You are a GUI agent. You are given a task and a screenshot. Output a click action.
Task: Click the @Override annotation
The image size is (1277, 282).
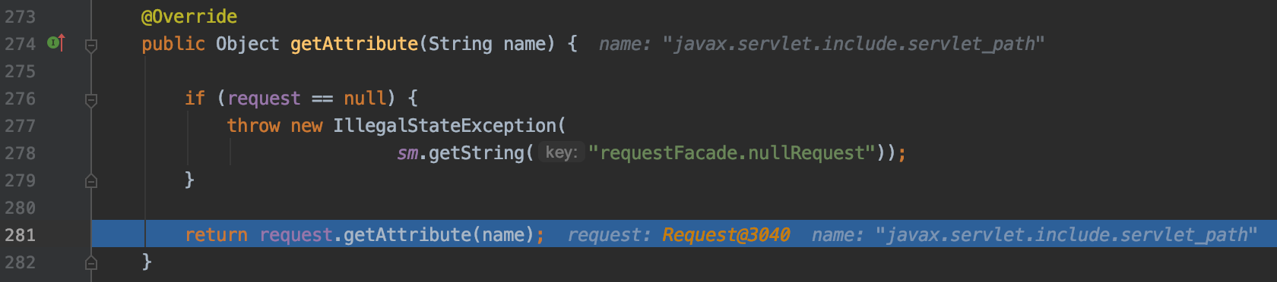pos(189,17)
